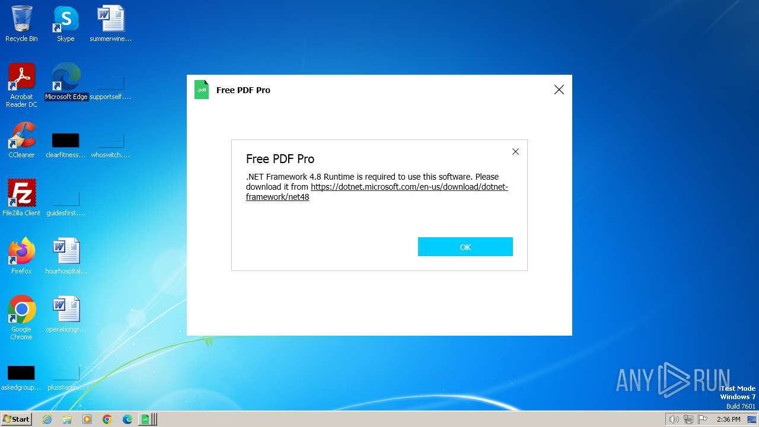Click the green pdf logo icon
759x427 pixels.
tap(202, 90)
